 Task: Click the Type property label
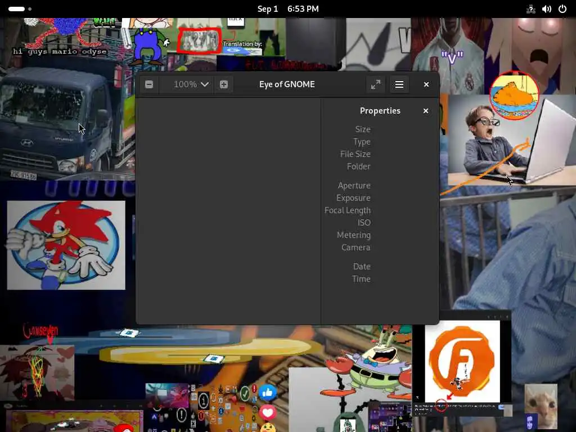tap(362, 142)
